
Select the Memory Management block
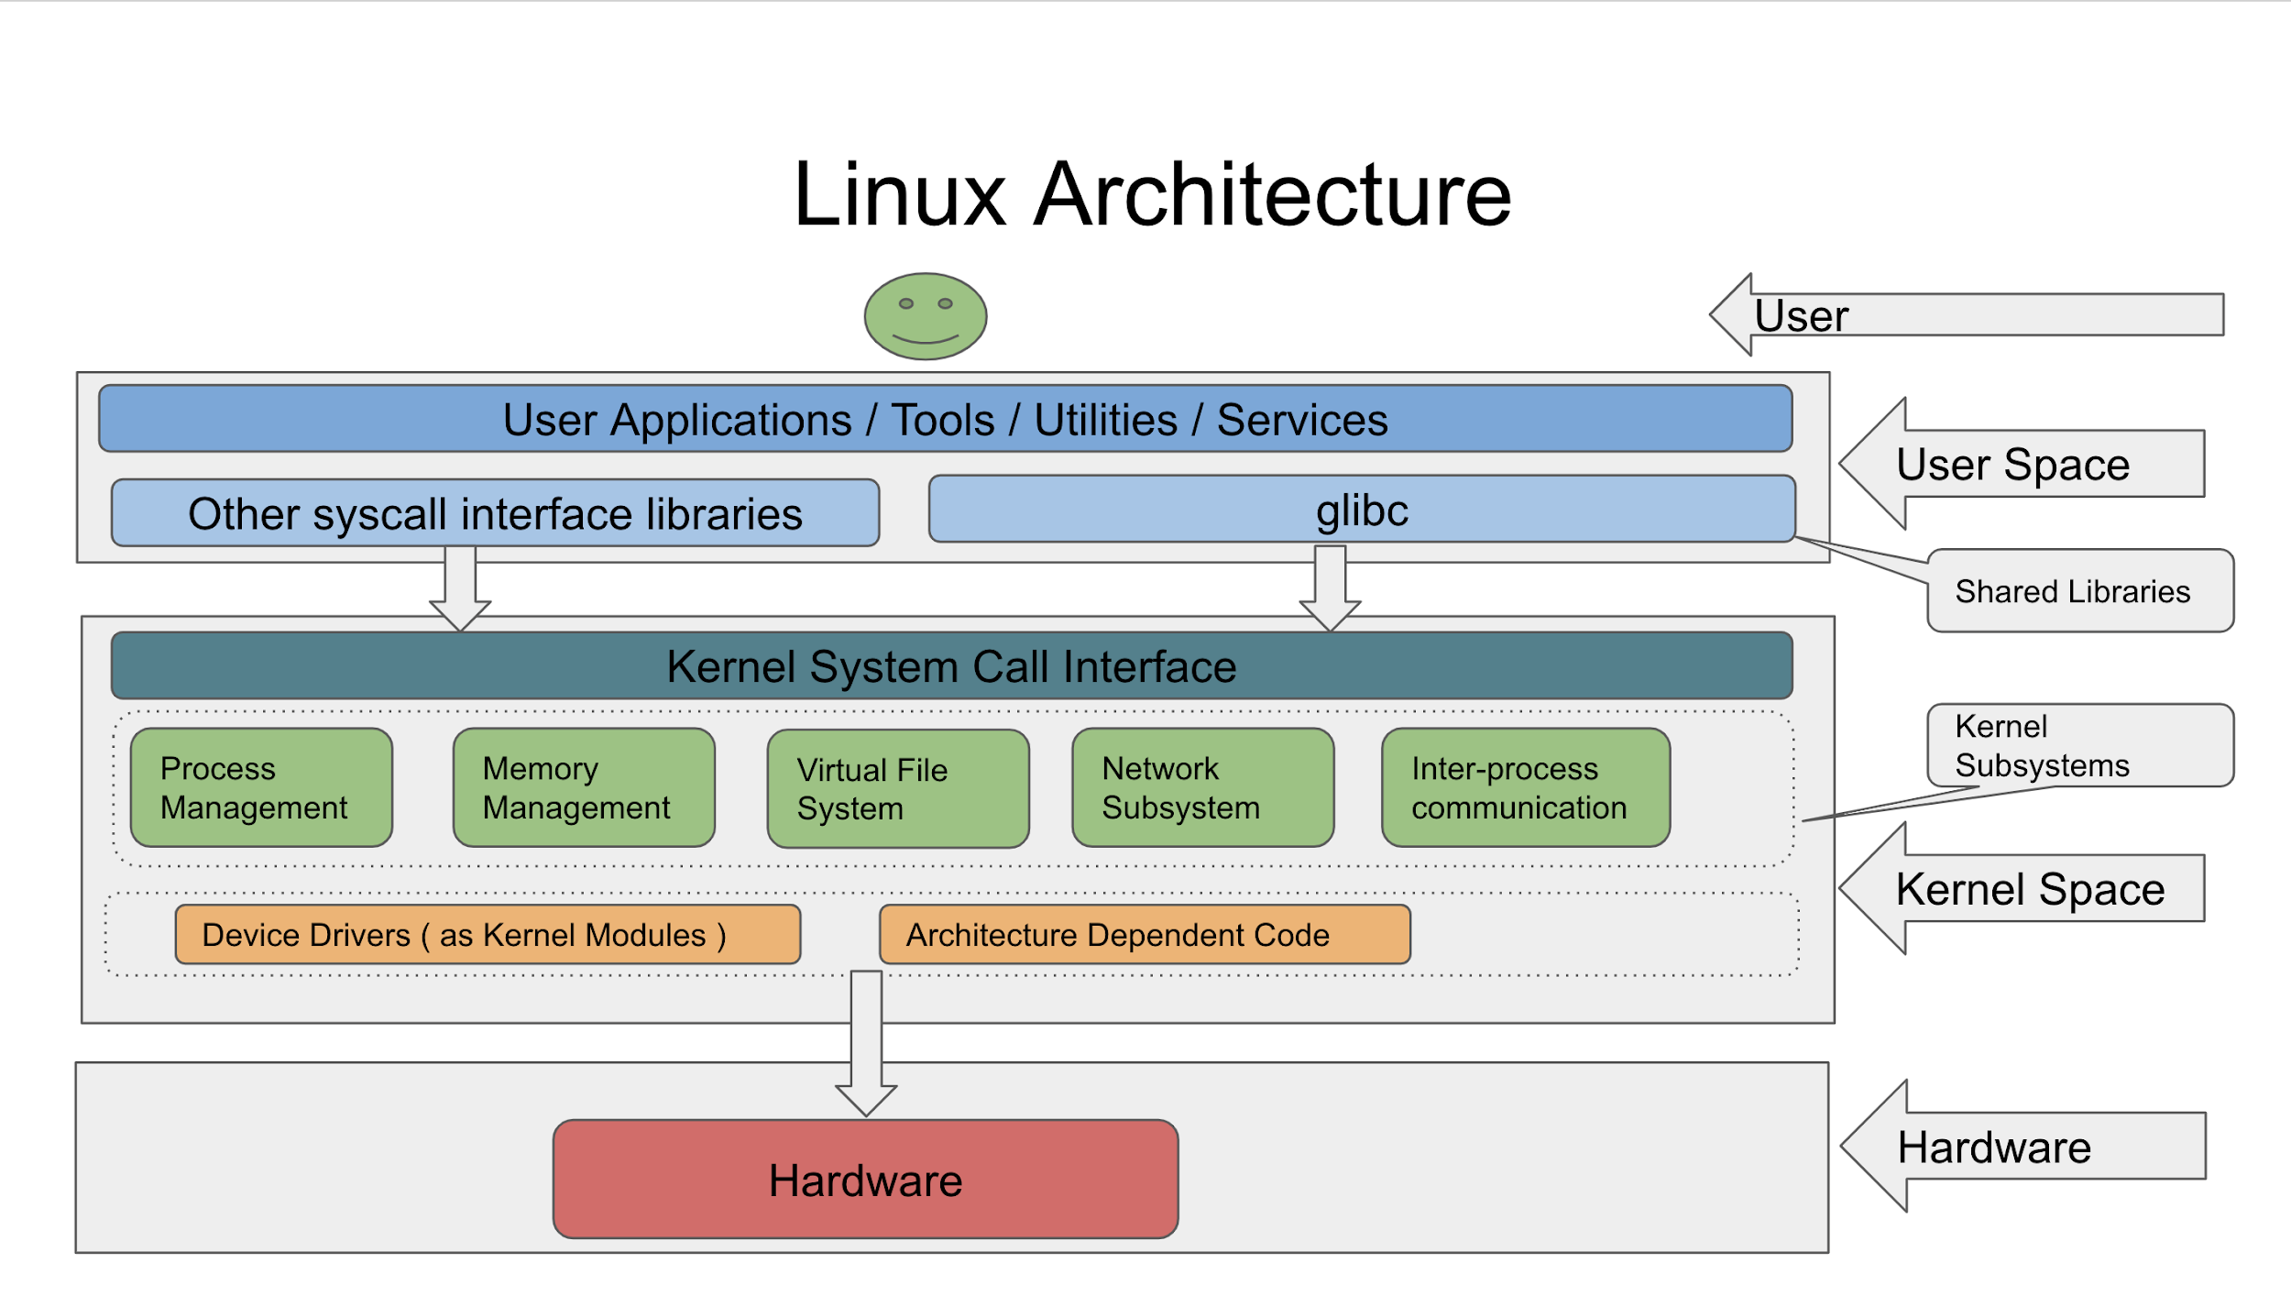click(x=584, y=788)
